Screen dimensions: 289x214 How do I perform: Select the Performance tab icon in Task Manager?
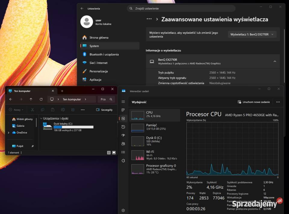(x=123, y=118)
